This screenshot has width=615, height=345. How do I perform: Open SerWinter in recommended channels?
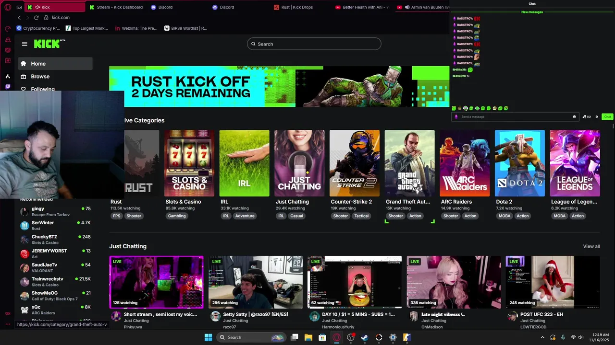tap(55, 226)
